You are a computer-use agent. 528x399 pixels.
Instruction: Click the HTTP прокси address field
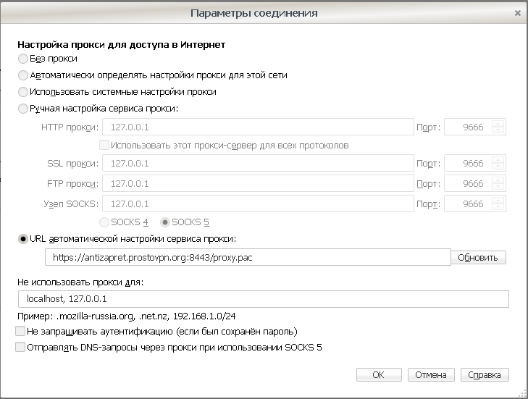pyautogui.click(x=258, y=127)
